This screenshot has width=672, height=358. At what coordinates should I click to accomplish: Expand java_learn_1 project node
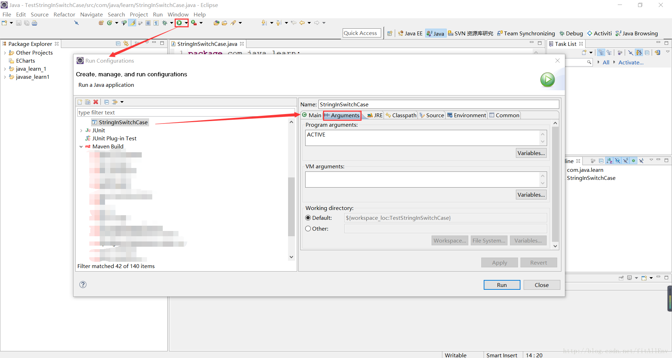coord(5,69)
